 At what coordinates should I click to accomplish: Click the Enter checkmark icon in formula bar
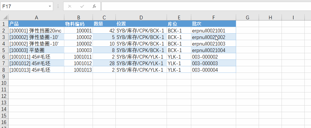(82, 6)
